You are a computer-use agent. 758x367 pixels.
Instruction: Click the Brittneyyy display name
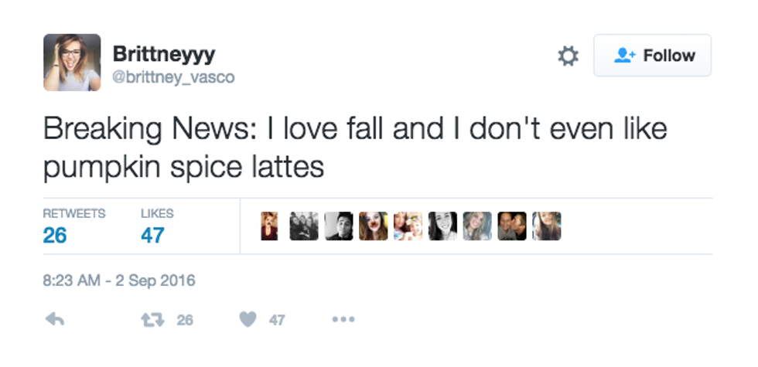pyautogui.click(x=164, y=54)
